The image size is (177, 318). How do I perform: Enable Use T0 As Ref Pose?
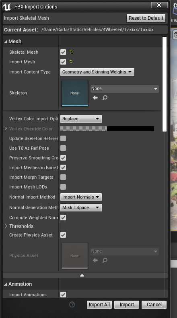click(x=63, y=148)
